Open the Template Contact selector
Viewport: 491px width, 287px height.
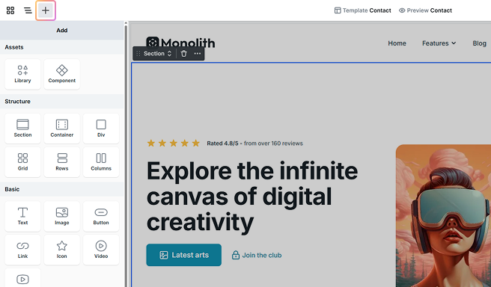click(362, 10)
